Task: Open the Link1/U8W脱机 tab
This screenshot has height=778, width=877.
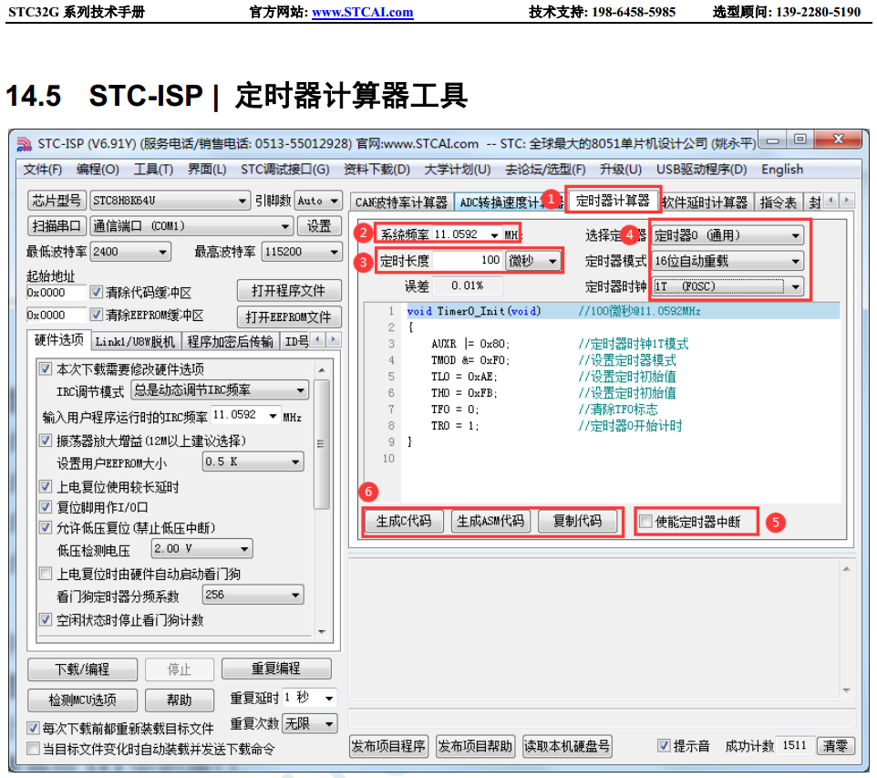Action: point(135,341)
